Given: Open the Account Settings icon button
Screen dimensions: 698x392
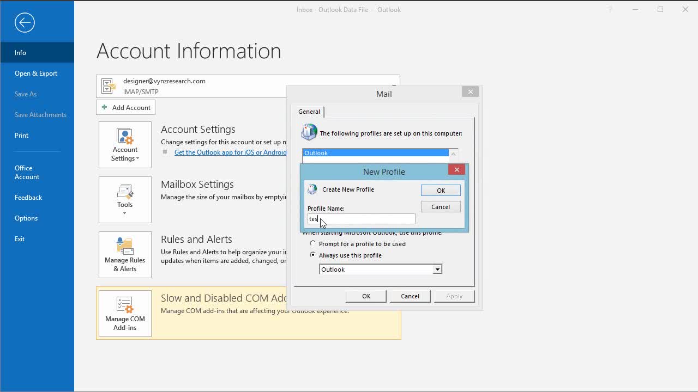Looking at the screenshot, I should pos(125,145).
